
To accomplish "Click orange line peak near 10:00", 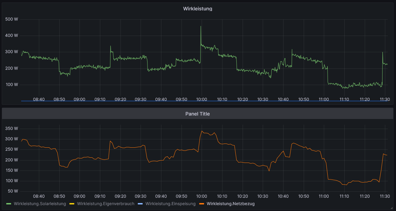I will coord(202,131).
